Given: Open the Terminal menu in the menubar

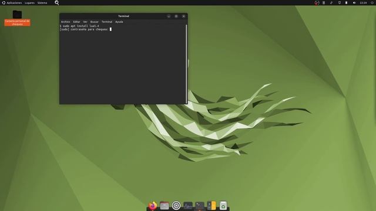Looking at the screenshot, I should [107, 22].
